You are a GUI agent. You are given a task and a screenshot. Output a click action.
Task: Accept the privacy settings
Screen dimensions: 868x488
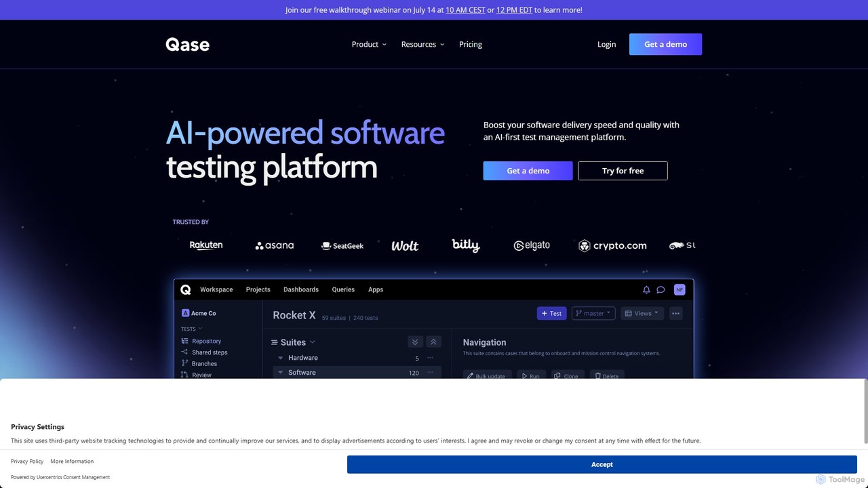[x=602, y=464]
